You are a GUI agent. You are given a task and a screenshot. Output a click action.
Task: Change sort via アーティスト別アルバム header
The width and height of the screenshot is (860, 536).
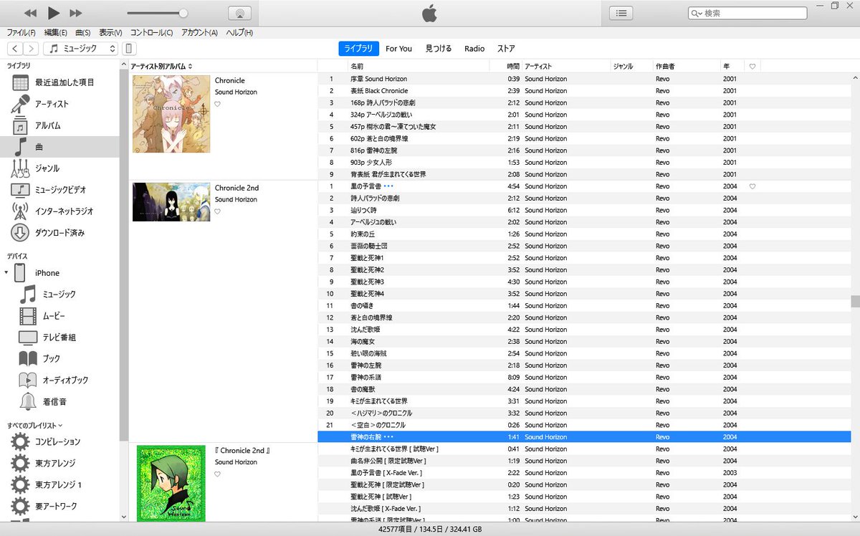161,67
